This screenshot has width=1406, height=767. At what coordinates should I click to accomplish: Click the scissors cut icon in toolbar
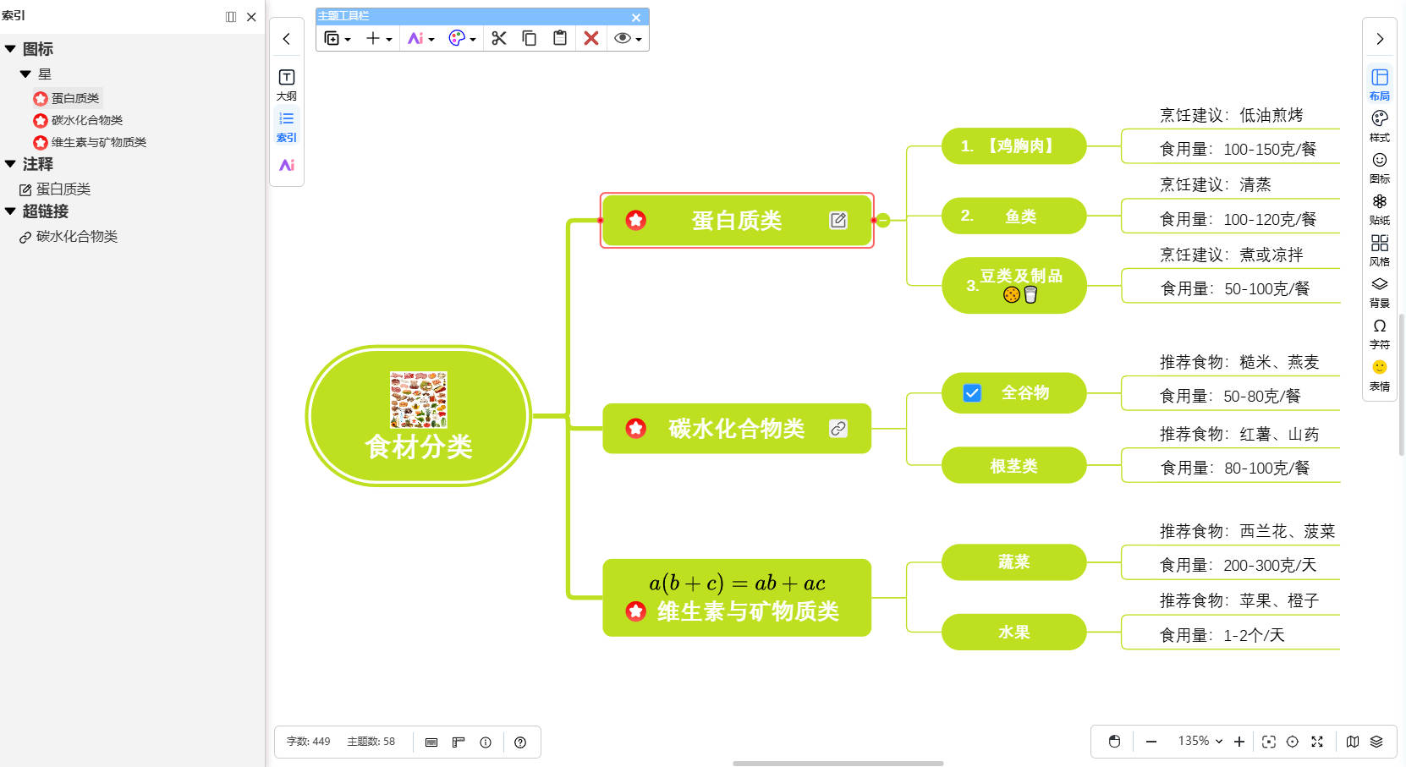499,38
